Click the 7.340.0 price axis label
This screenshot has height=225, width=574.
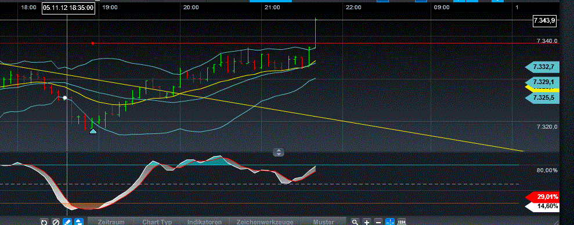pyautogui.click(x=547, y=41)
